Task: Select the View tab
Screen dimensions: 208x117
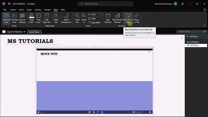Action: click(56, 10)
